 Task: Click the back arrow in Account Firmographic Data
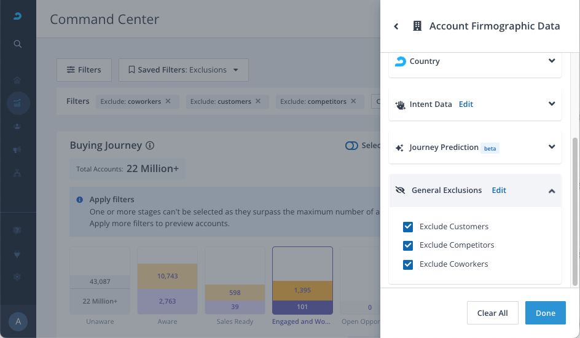396,26
